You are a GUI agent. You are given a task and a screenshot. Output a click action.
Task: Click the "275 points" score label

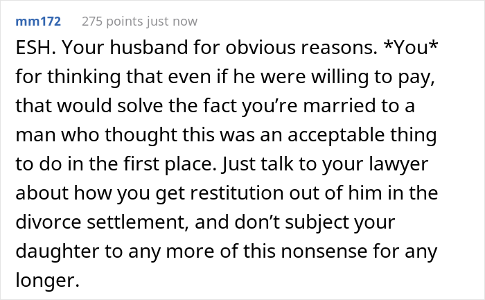click(112, 21)
